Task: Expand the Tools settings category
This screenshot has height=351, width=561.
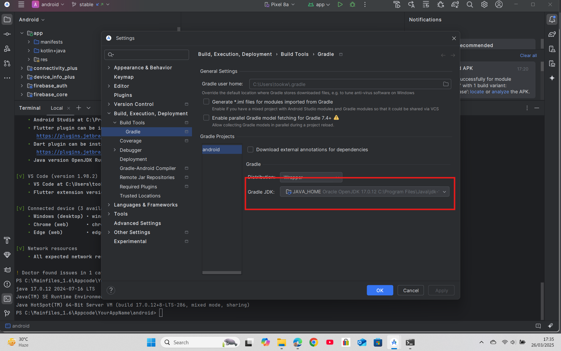Action: coord(109,214)
